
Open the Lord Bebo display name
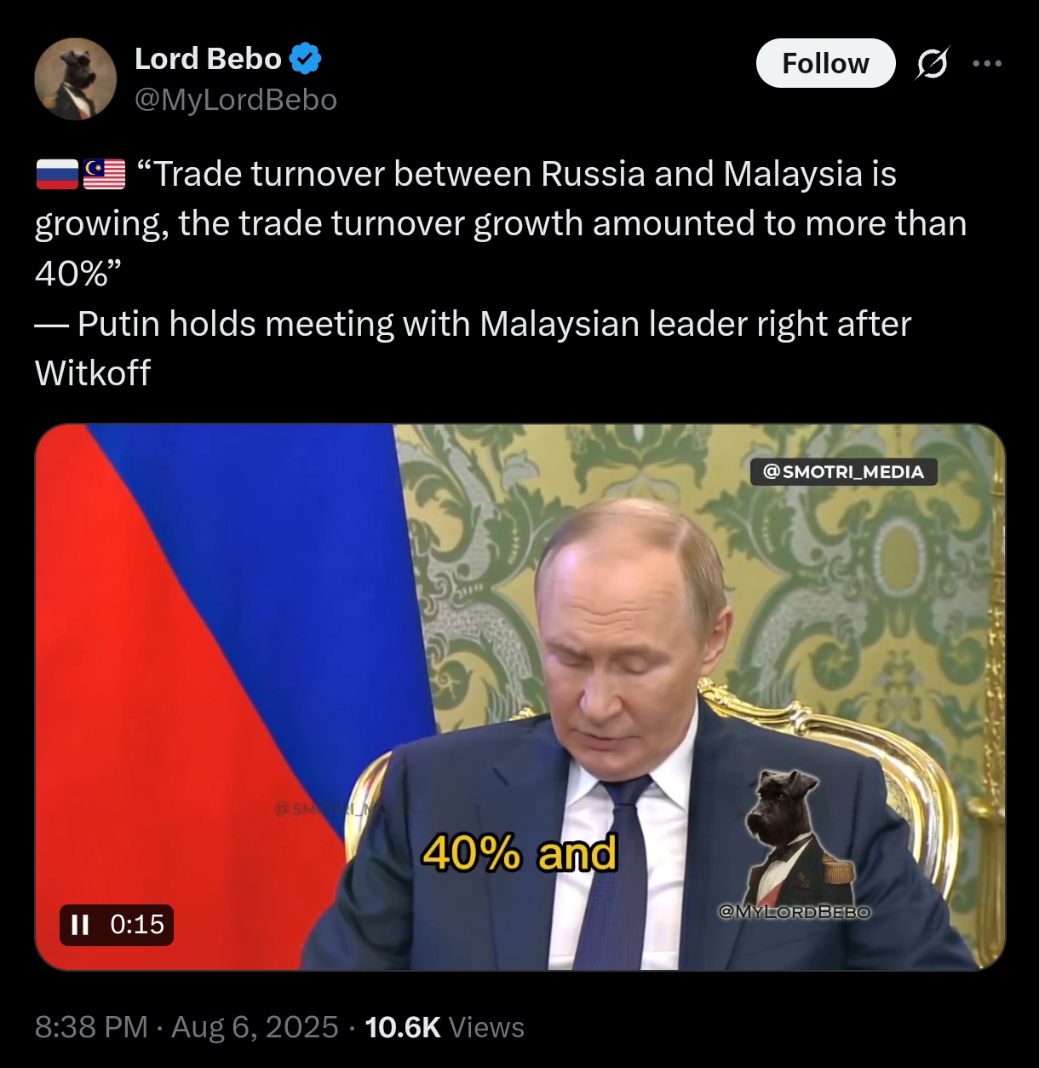[208, 59]
